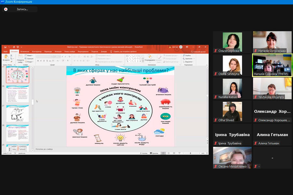Click the Tell me search field with lightbulb

pyautogui.click(x=123, y=51)
